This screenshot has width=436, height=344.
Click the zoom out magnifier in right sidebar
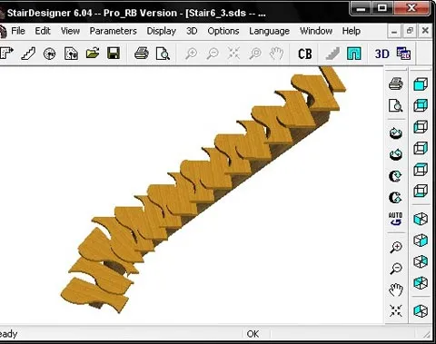coord(396,269)
